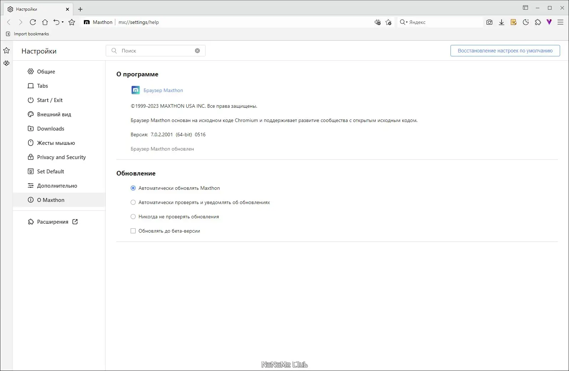The height and width of the screenshot is (371, 569).
Task: Open the main hamburger menu
Action: (x=560, y=22)
